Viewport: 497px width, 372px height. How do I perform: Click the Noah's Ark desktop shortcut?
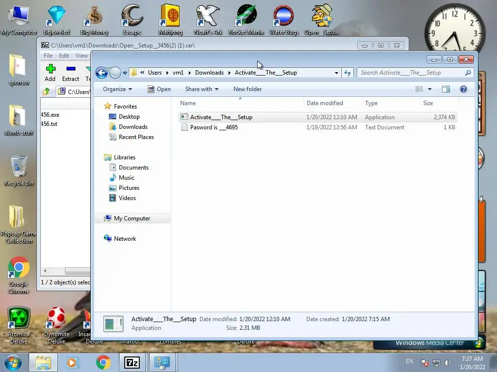(x=208, y=20)
